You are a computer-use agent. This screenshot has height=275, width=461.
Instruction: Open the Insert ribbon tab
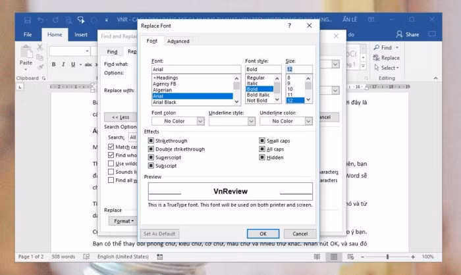81,34
